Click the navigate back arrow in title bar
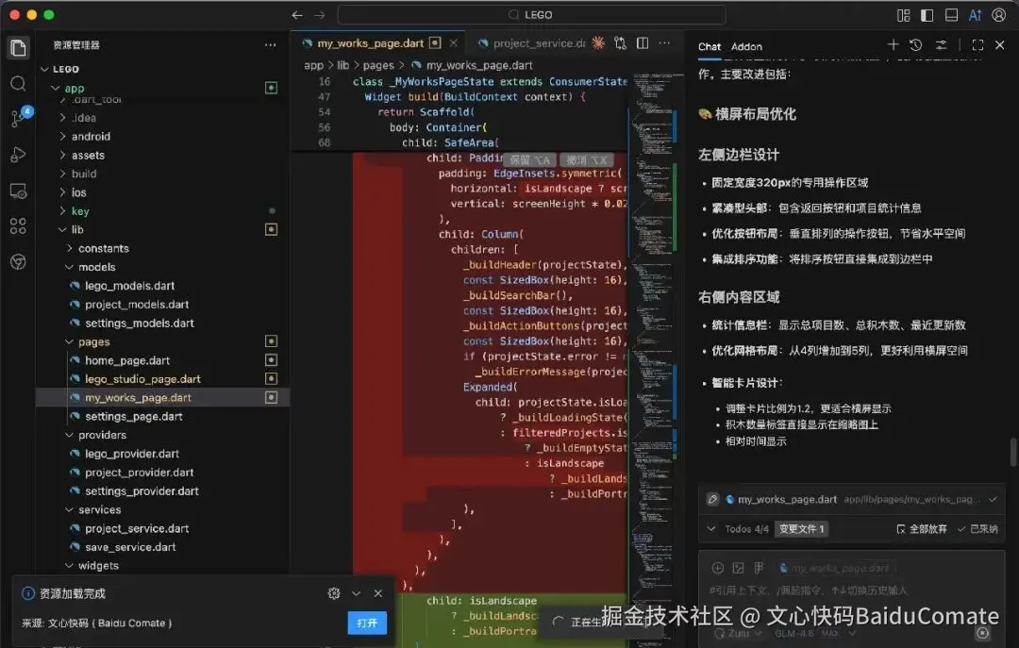 297,15
